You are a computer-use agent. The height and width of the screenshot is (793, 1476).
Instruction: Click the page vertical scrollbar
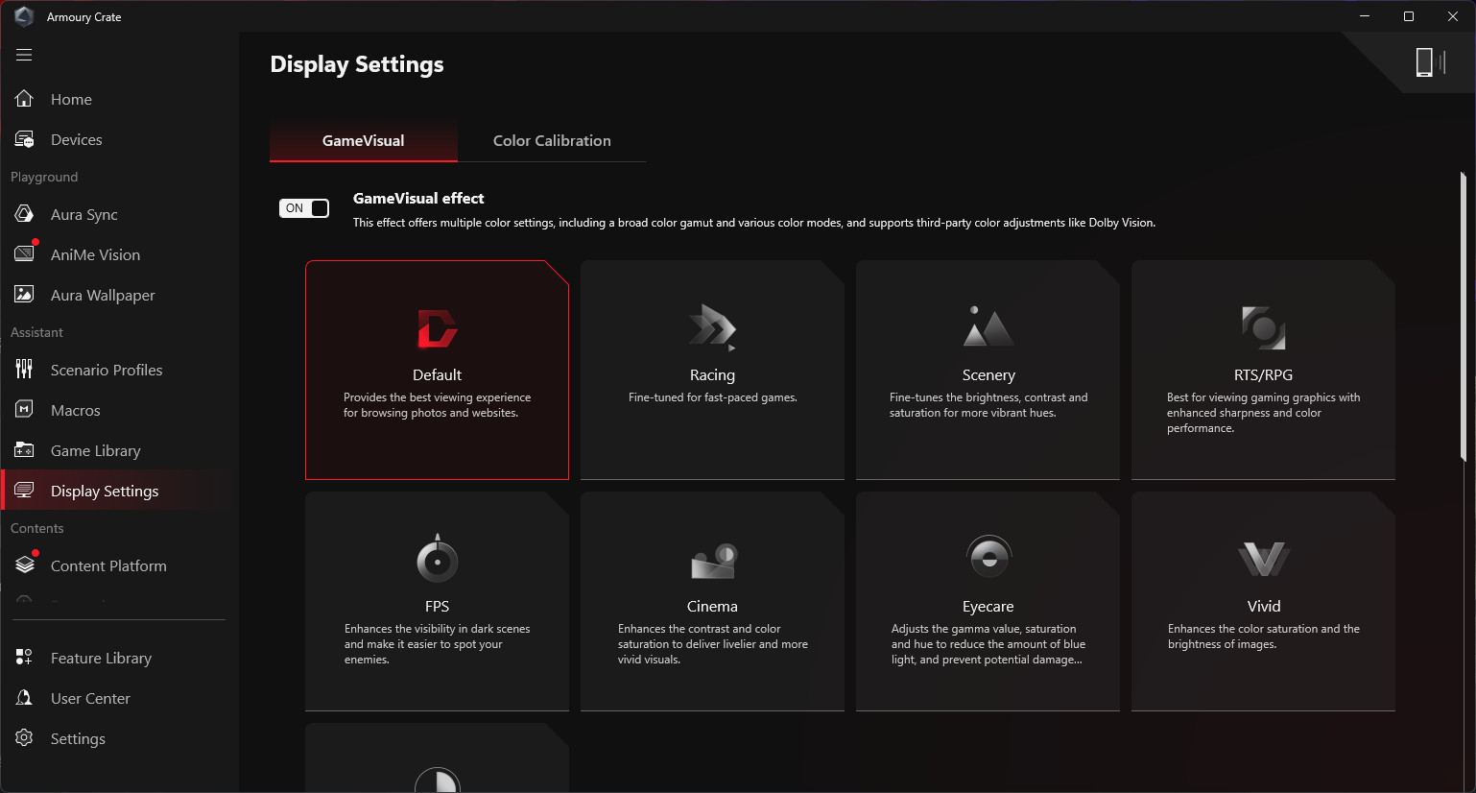(x=1463, y=317)
